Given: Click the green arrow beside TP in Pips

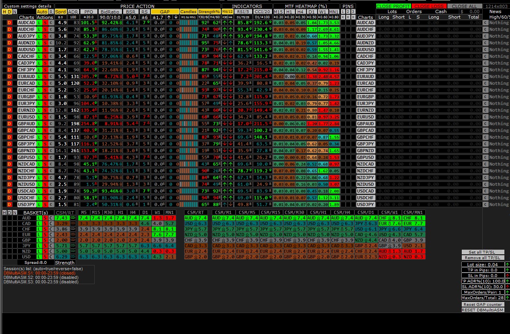Looking at the screenshot, I should 508,270.
